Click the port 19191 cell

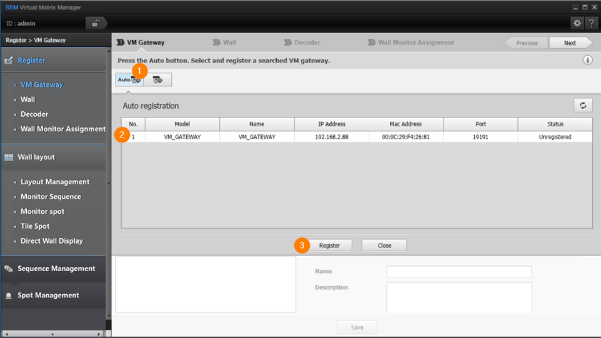(480, 137)
